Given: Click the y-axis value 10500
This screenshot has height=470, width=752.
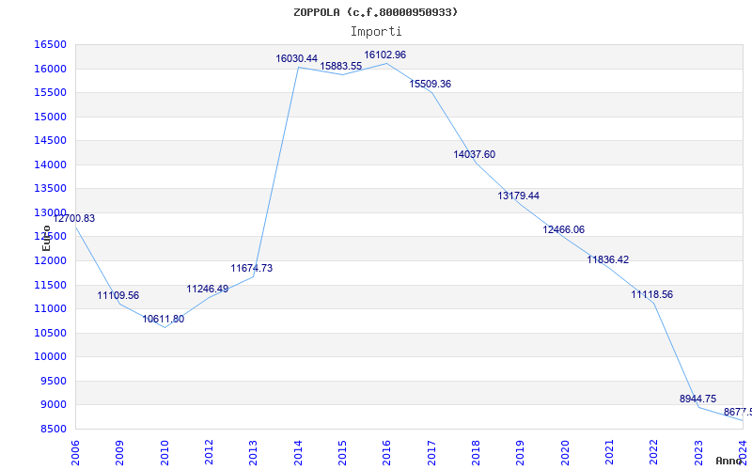Looking at the screenshot, I should click(x=50, y=333).
